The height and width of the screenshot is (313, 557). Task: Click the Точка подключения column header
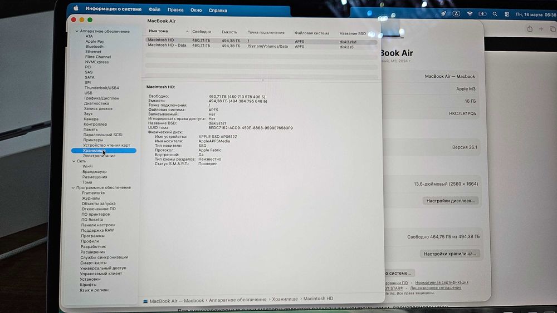point(266,33)
